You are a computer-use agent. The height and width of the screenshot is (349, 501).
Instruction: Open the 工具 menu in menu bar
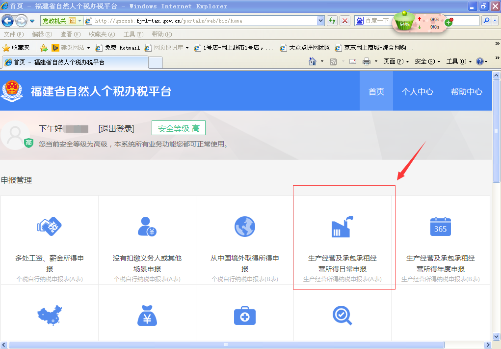coord(133,34)
